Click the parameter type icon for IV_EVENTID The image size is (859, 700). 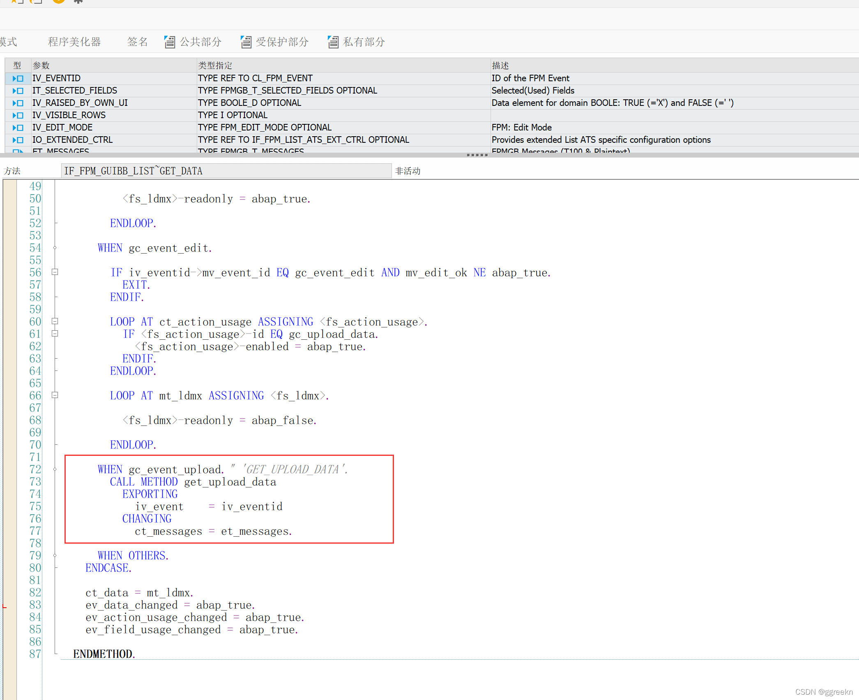(18, 78)
